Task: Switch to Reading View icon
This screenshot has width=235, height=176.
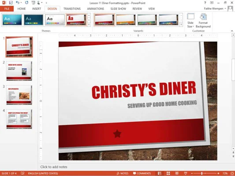Action: tap(177, 173)
